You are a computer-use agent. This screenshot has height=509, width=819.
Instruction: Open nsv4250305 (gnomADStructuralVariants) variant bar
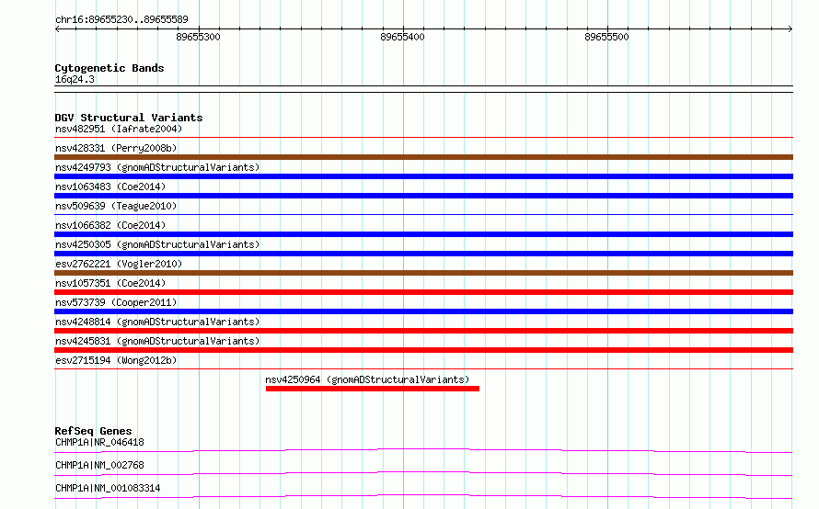pyautogui.click(x=423, y=254)
